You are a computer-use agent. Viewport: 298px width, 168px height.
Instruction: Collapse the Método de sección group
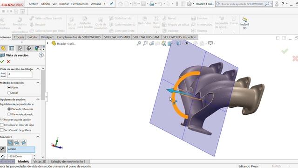coord(38,83)
